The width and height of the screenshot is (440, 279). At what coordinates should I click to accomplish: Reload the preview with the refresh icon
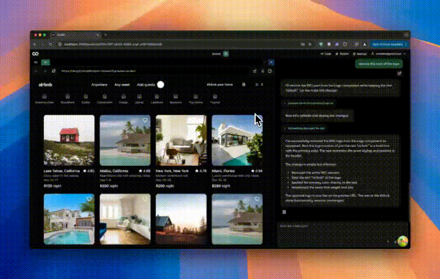(x=54, y=71)
